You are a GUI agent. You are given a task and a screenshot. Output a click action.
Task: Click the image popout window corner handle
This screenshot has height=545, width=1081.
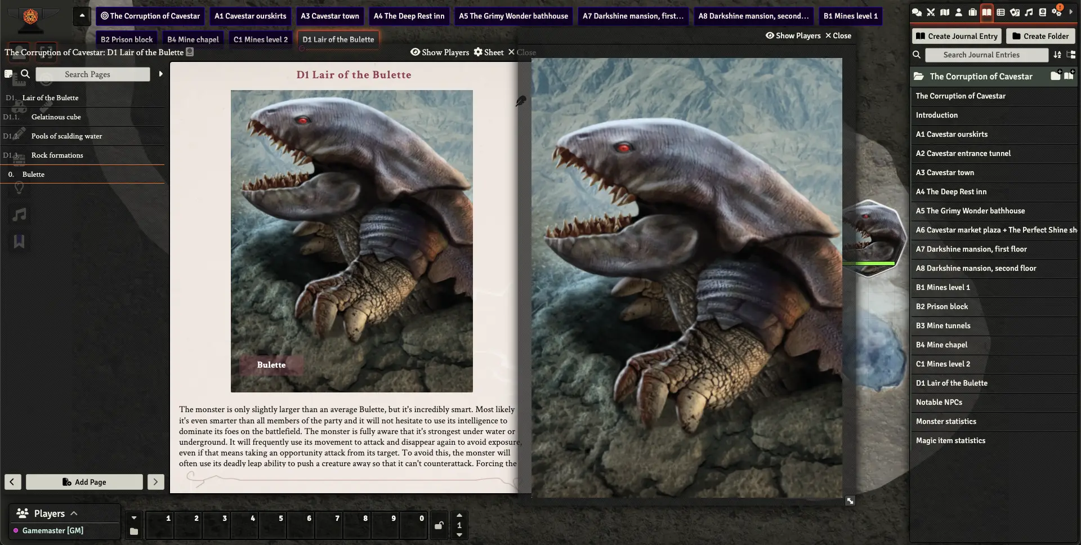[x=850, y=501]
